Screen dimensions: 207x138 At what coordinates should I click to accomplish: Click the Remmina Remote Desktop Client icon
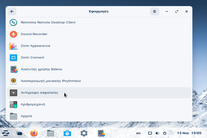point(13,22)
